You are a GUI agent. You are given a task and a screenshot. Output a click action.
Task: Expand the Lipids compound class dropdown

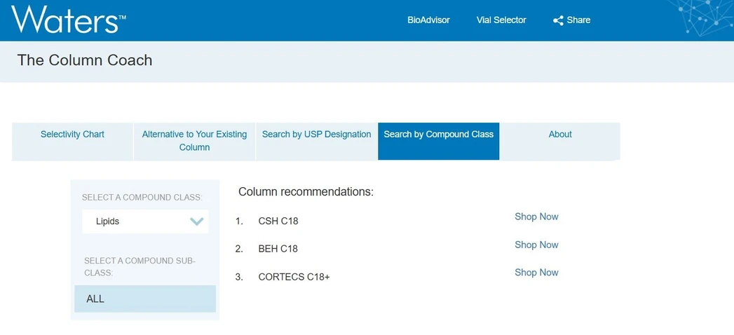click(145, 221)
